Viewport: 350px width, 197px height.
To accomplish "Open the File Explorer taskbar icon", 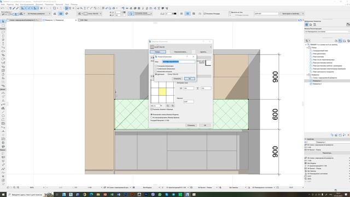I will pos(98,195).
